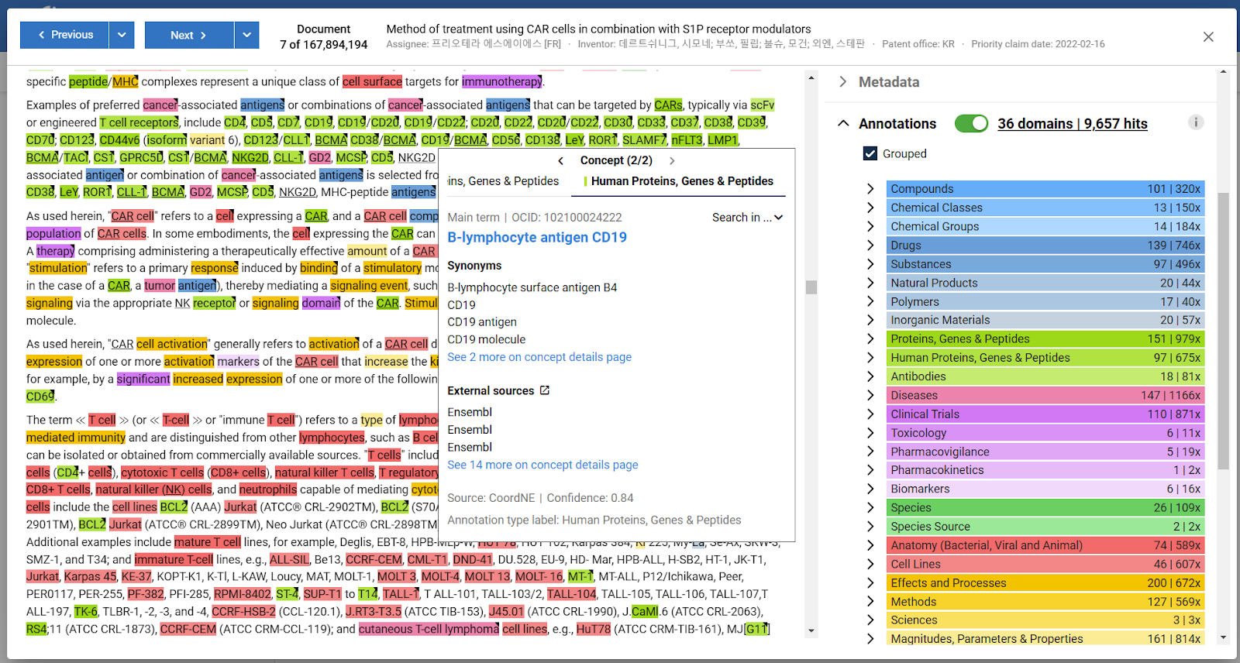The image size is (1240, 663).
Task: Select the Toxicology domain row
Action: coord(1045,433)
